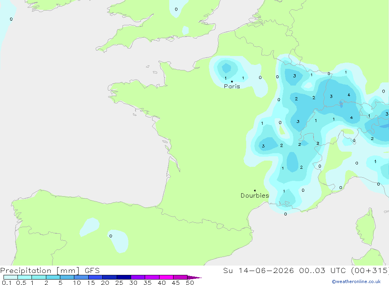Click the legend value '10'

[x=77, y=283]
